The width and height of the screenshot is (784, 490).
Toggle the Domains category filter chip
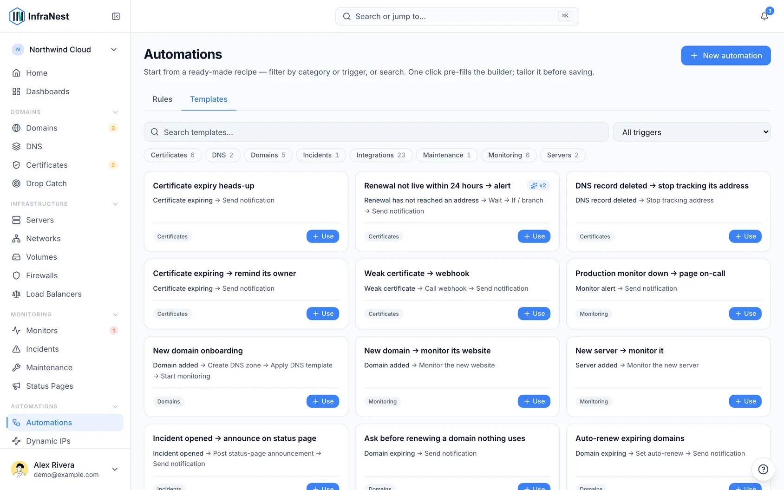tap(268, 155)
